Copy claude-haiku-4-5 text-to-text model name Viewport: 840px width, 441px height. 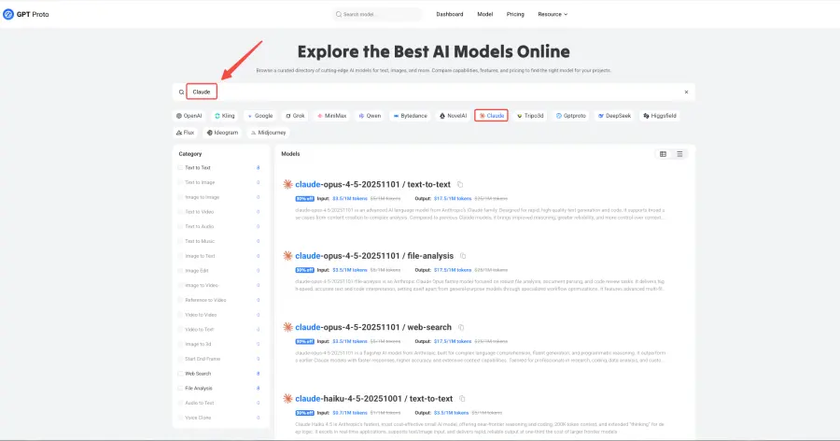pyautogui.click(x=462, y=399)
